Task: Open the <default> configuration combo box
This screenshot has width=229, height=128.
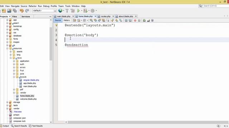Action: (x=44, y=11)
